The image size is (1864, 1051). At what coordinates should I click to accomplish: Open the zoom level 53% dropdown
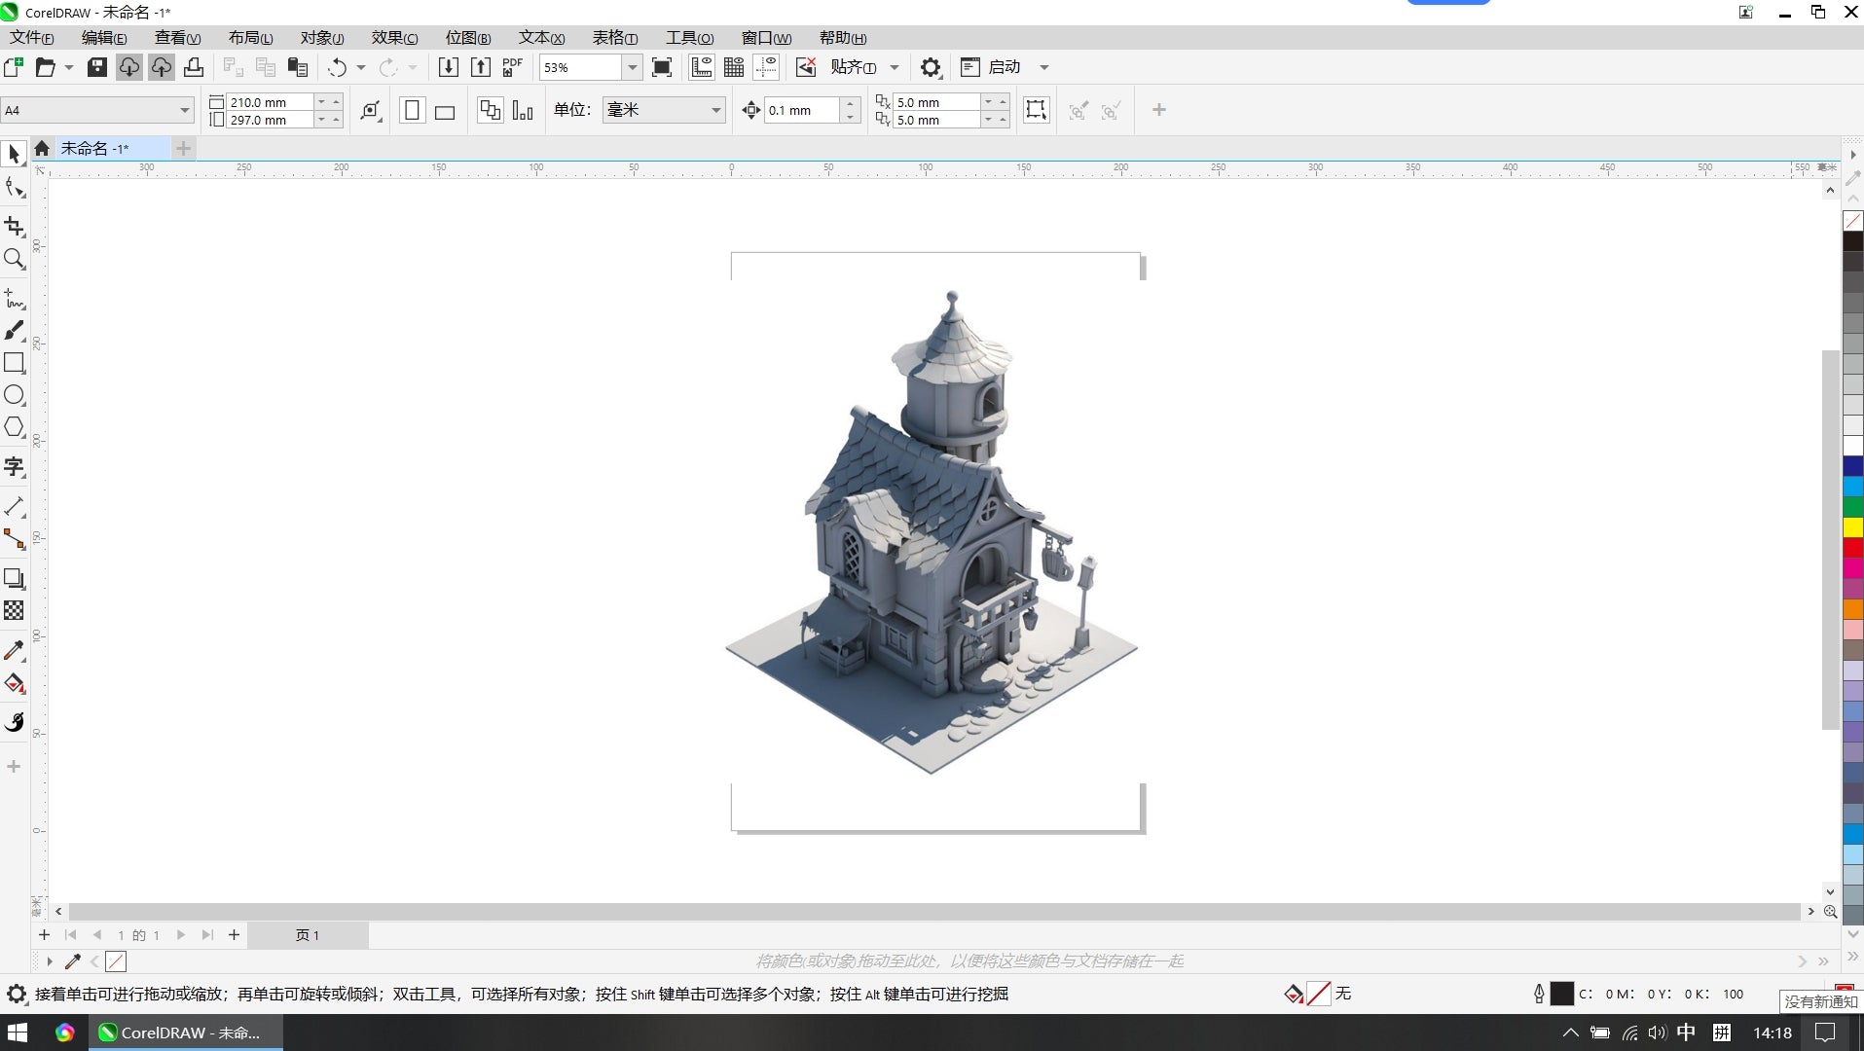pos(632,67)
